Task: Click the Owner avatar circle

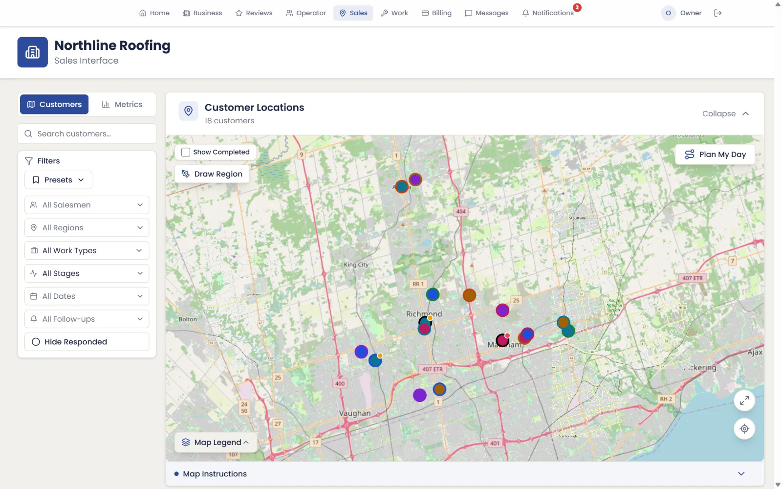Action: pyautogui.click(x=668, y=13)
